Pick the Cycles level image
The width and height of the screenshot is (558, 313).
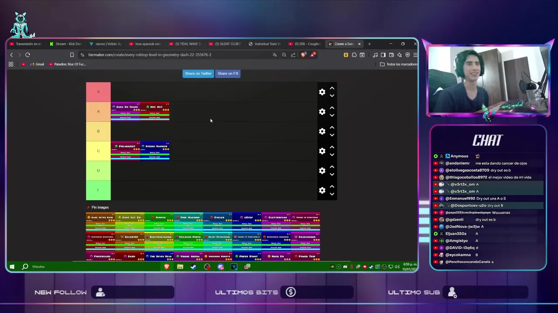pos(217,222)
